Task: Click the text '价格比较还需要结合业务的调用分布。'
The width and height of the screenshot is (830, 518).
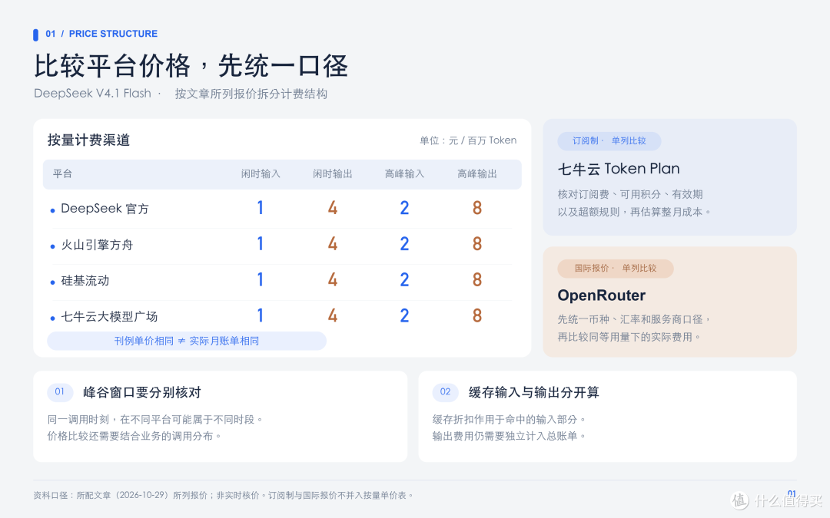Action: coord(134,436)
